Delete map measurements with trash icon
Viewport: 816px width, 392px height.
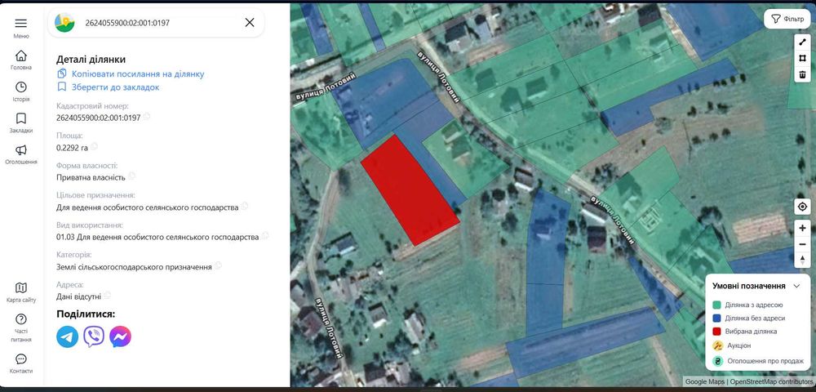pyautogui.click(x=802, y=74)
